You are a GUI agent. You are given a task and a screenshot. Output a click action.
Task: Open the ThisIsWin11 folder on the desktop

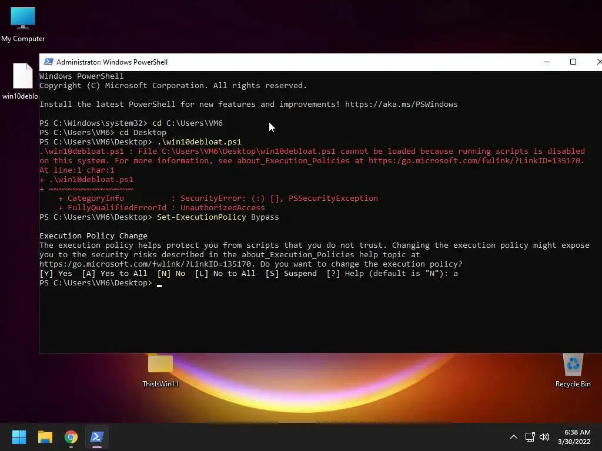pyautogui.click(x=160, y=371)
